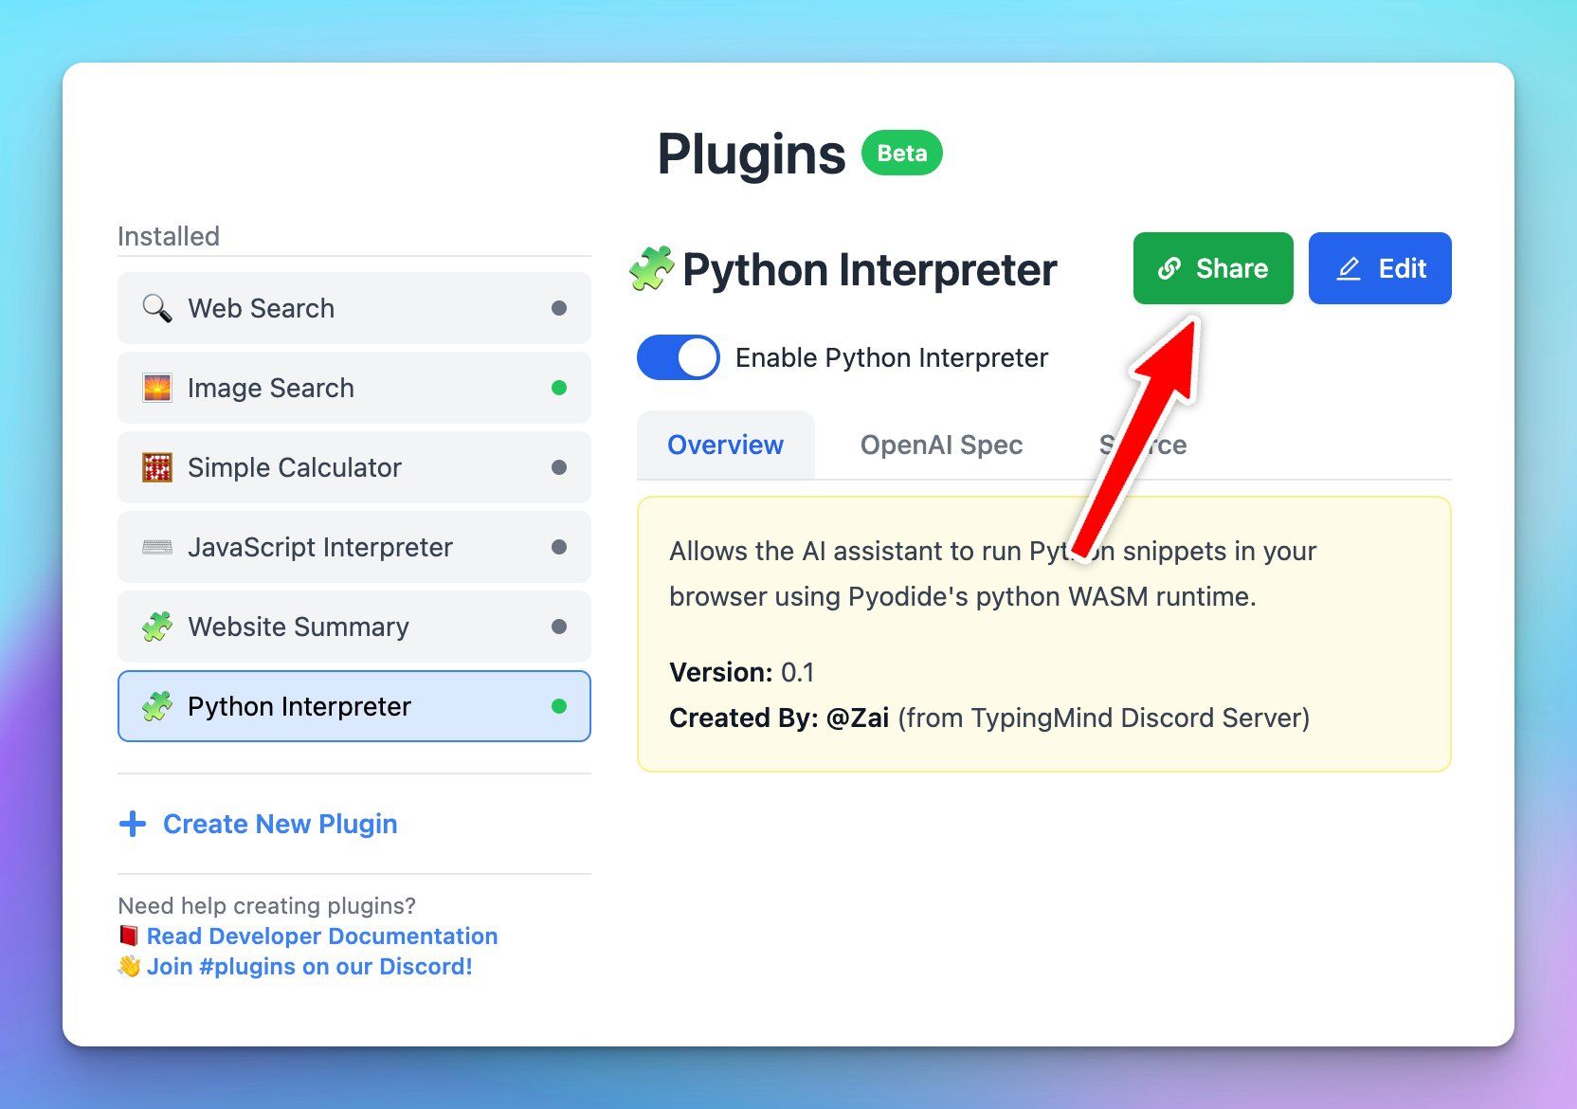Select the Simple Calculator abacus icon
Viewport: 1577px width, 1109px height.
[157, 467]
